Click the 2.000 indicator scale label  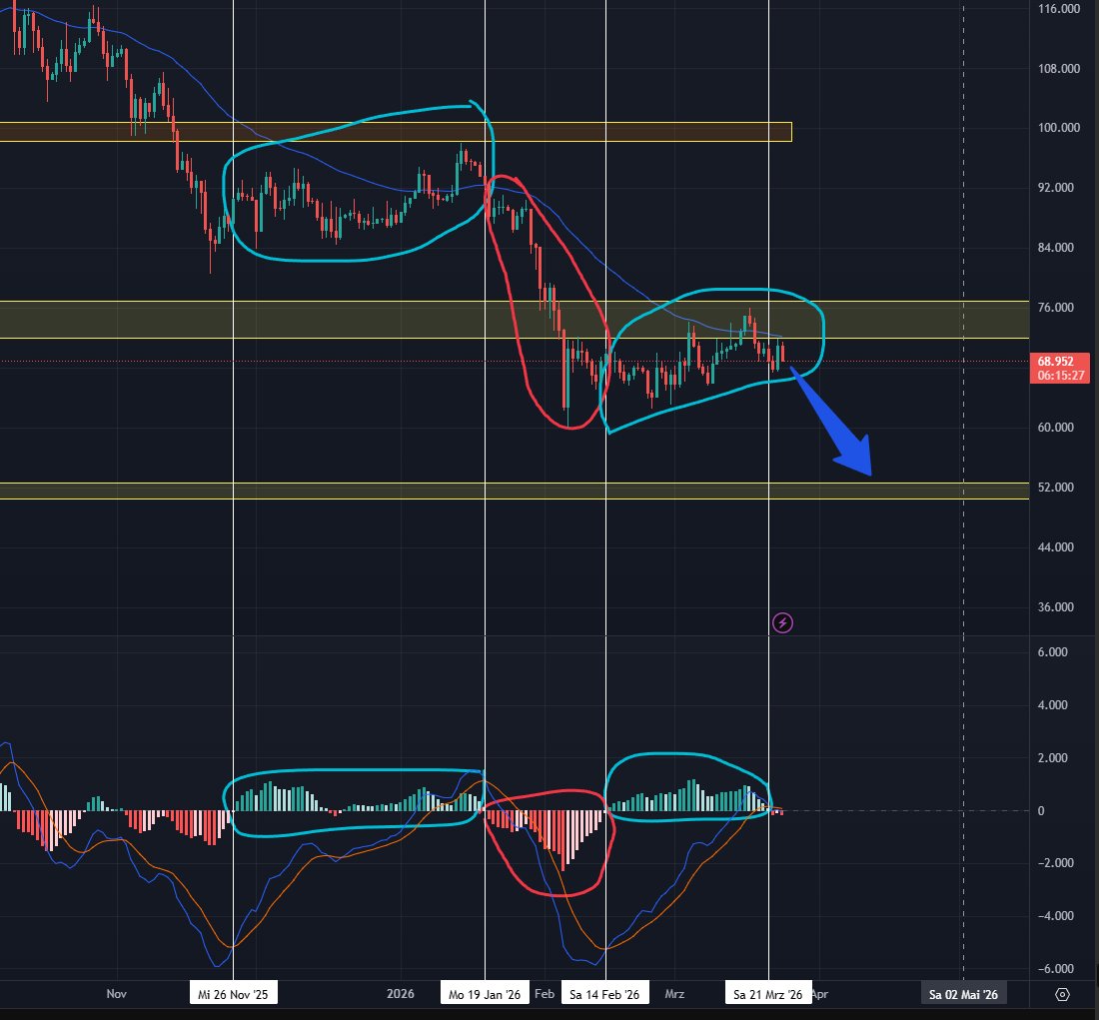pyautogui.click(x=1053, y=758)
